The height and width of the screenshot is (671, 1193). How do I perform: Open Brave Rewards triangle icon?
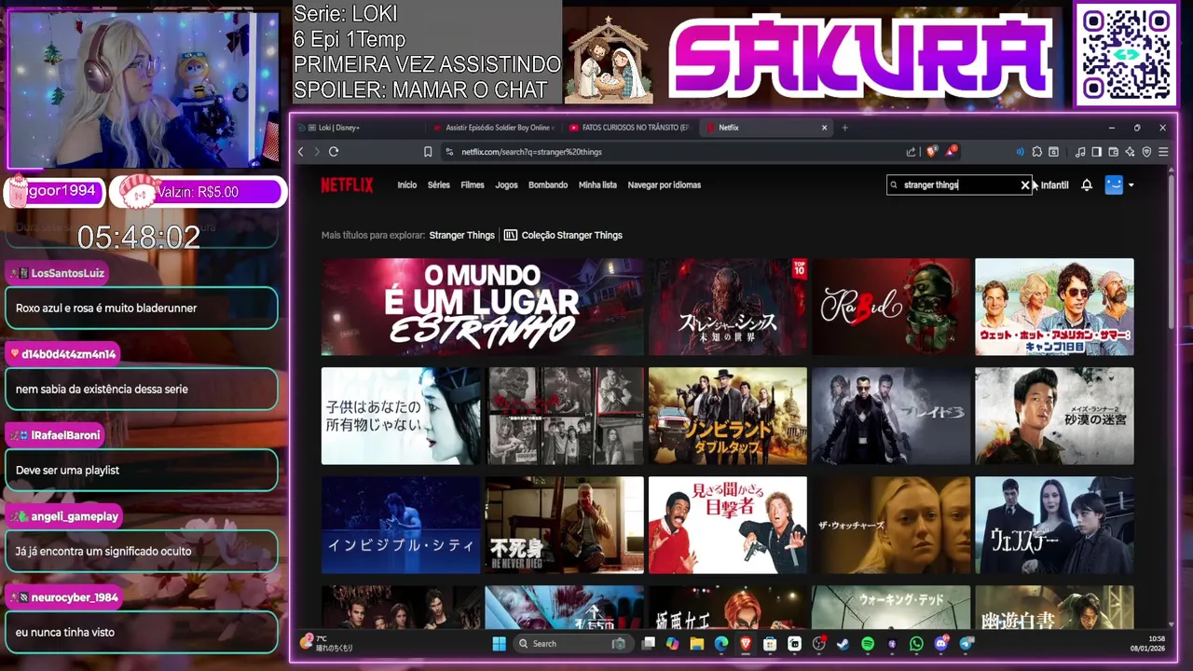[x=952, y=151]
